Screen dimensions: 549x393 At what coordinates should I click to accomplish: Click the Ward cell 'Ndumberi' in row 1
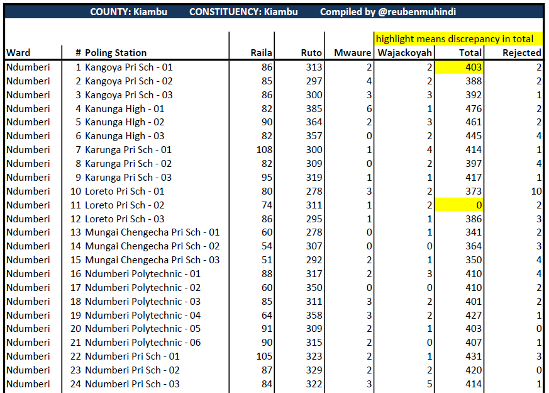pyautogui.click(x=28, y=67)
